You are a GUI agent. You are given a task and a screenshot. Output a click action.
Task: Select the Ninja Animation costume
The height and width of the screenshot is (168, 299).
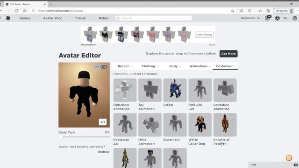150,125
